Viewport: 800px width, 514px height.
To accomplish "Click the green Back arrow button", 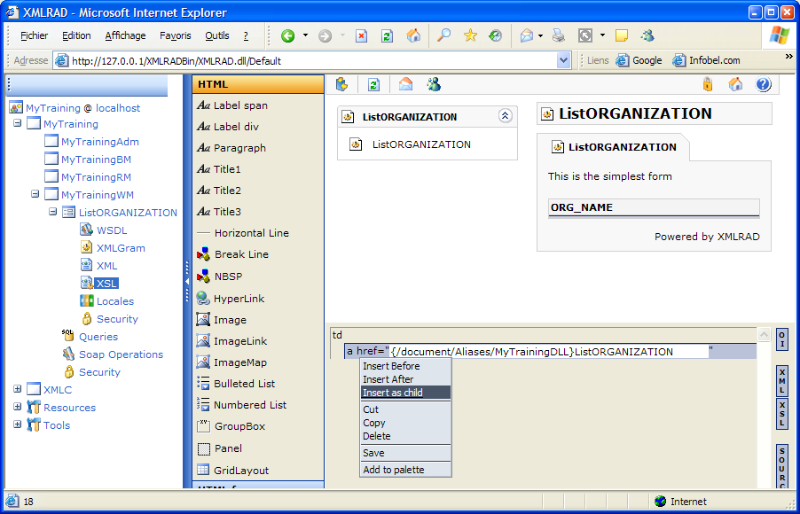I will (x=288, y=36).
